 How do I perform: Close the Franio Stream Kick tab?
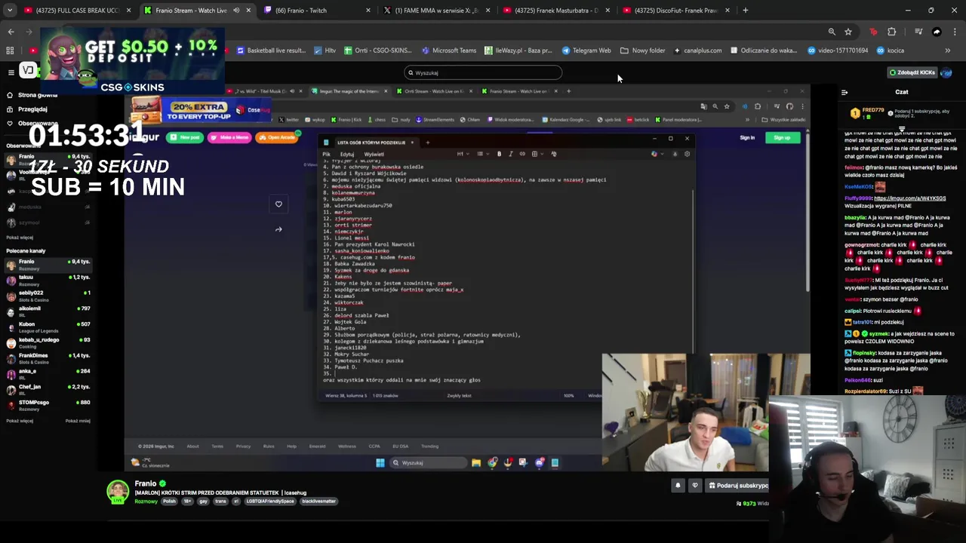point(248,11)
